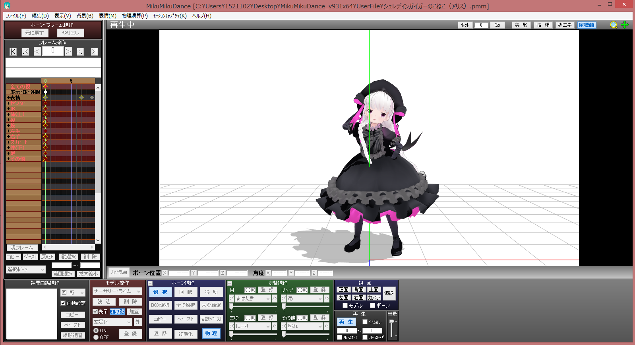Click the 音量 volume slider handle
This screenshot has height=345, width=635.
392,322
